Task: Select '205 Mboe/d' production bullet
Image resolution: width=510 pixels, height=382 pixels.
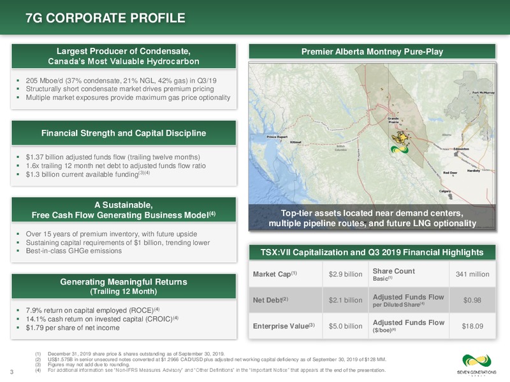Action: click(121, 81)
